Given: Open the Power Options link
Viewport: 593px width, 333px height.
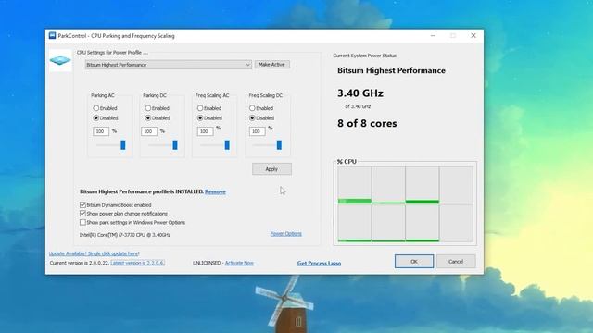Looking at the screenshot, I should (286, 234).
